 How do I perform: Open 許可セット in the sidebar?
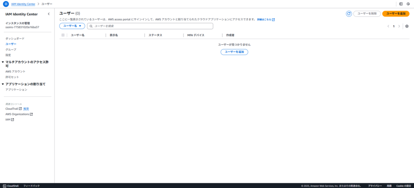click(x=12, y=77)
